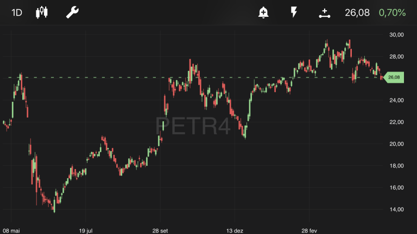Select the add trendline drawing tool
The width and height of the screenshot is (417, 234).
(x=325, y=13)
